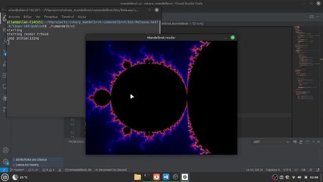
Task: Open OBS Studio in the taskbar
Action: coord(175,177)
